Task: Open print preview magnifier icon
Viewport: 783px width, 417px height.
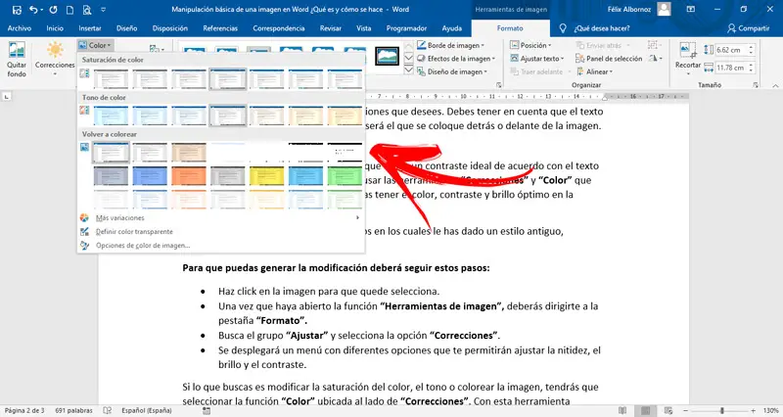Action: 87,10
